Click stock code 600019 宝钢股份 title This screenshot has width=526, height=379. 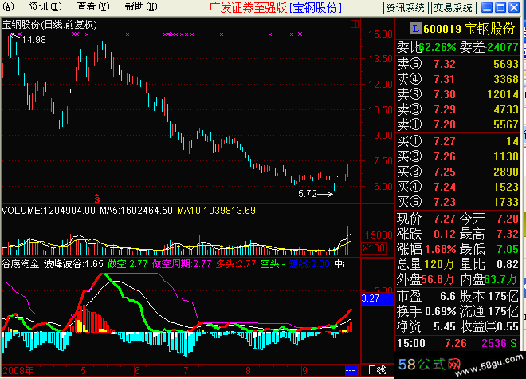point(469,29)
